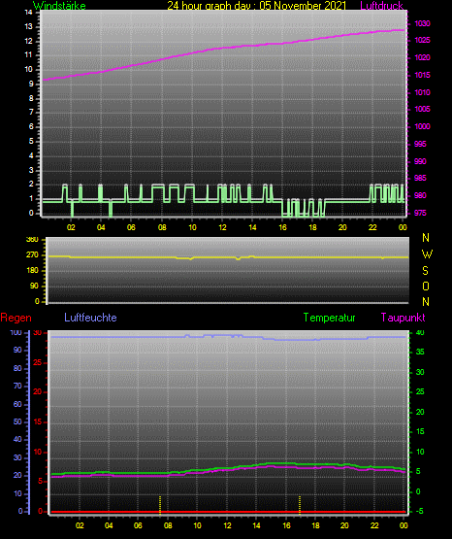The image size is (452, 539).
Task: Click the Temperatur legend label
Action: (330, 318)
